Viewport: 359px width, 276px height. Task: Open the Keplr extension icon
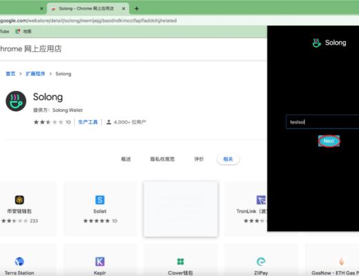pos(100,262)
